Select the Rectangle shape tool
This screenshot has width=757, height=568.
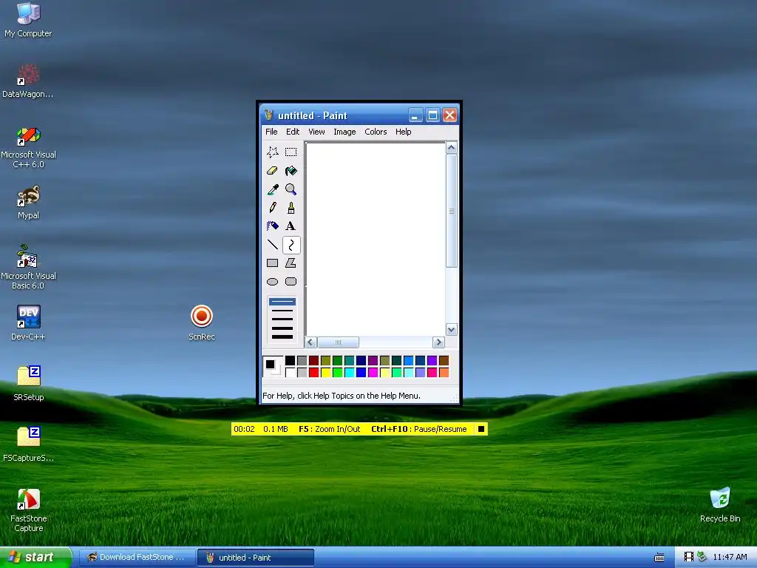272,263
